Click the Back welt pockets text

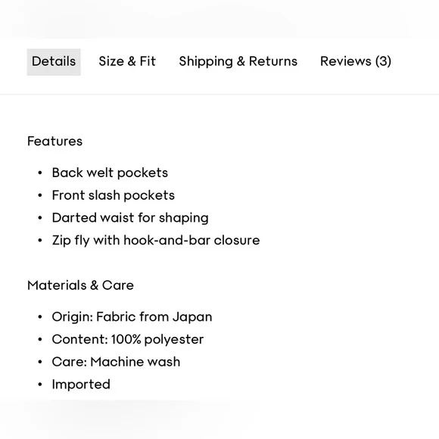[110, 173]
